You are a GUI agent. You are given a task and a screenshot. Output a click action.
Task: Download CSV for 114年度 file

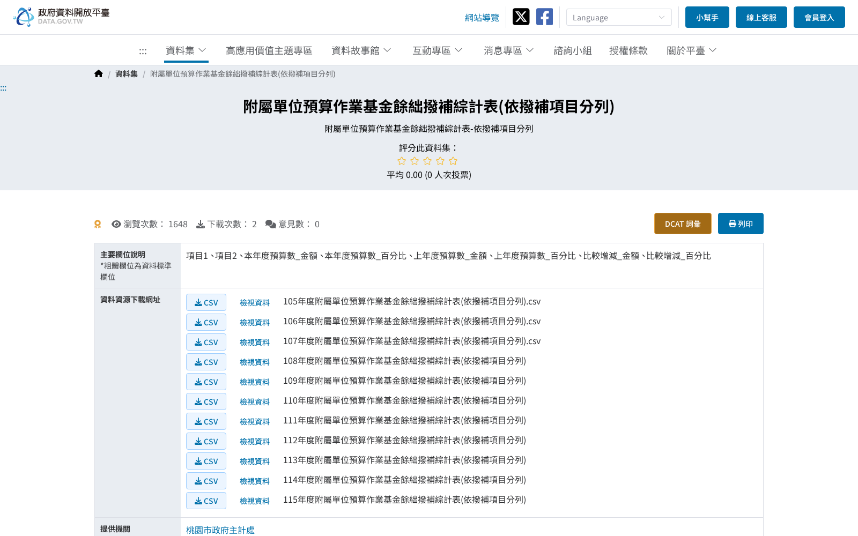pyautogui.click(x=206, y=481)
